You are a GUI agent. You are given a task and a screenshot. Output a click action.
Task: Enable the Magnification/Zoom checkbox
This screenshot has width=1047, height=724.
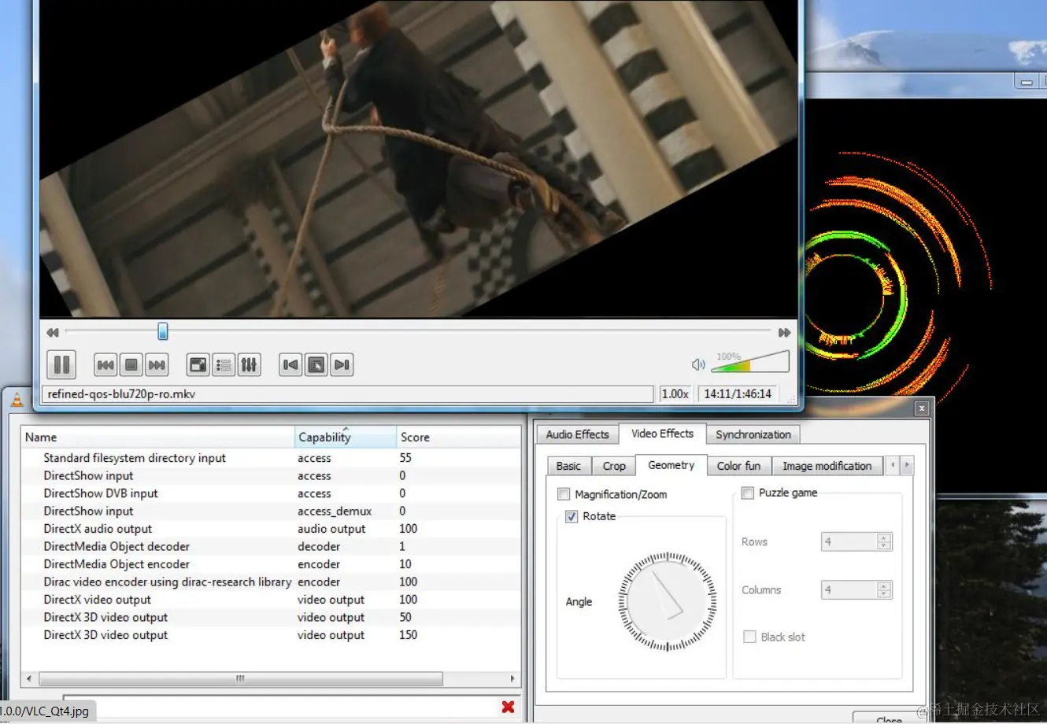tap(564, 494)
